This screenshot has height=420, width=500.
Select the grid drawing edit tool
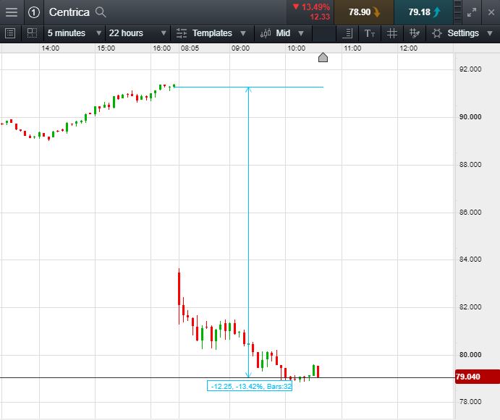(414, 33)
